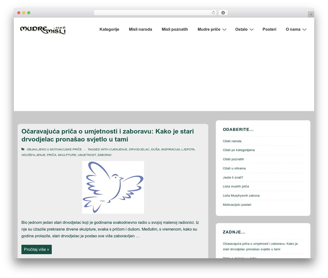
Task: Expand the Mudre priče menu chevron
Action: [224, 29]
